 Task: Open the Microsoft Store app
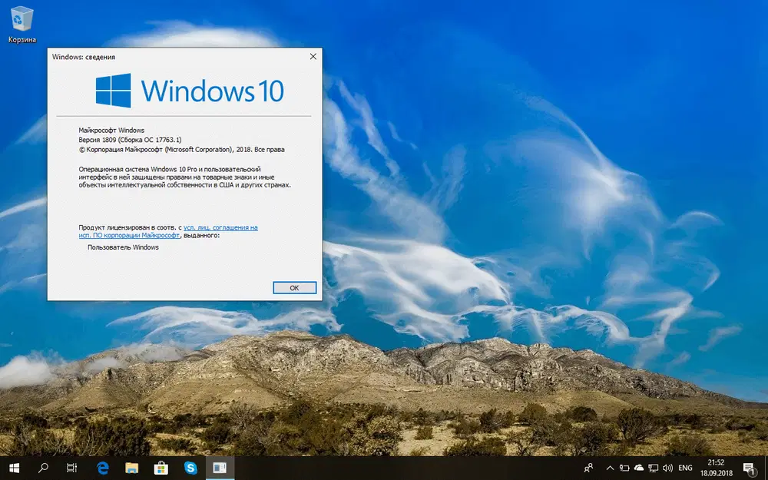161,468
